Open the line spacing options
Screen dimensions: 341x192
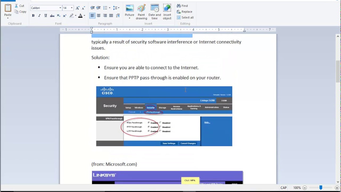[116, 8]
